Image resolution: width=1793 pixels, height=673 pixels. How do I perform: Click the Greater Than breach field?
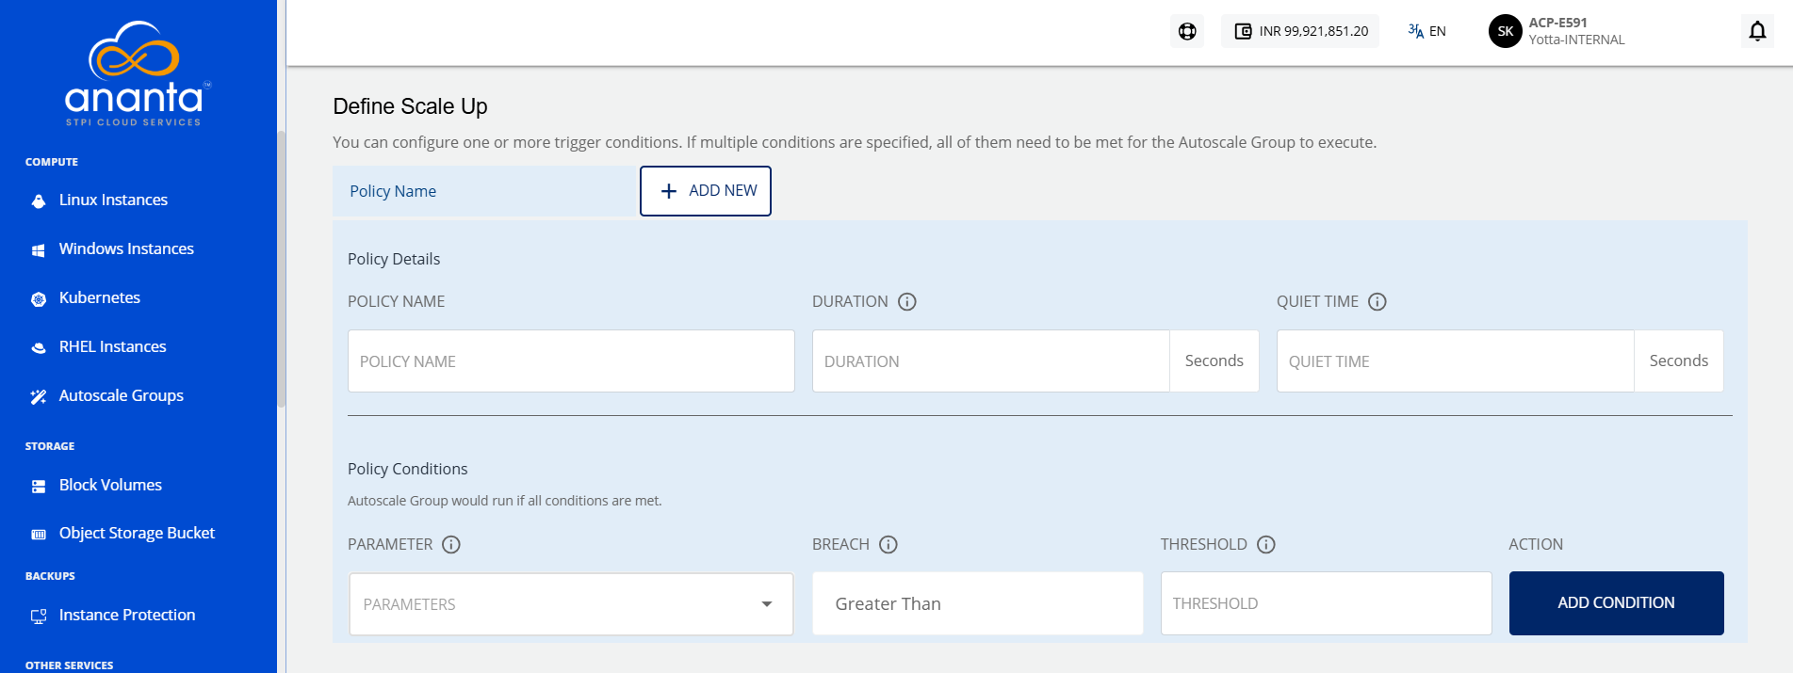pyautogui.click(x=978, y=603)
